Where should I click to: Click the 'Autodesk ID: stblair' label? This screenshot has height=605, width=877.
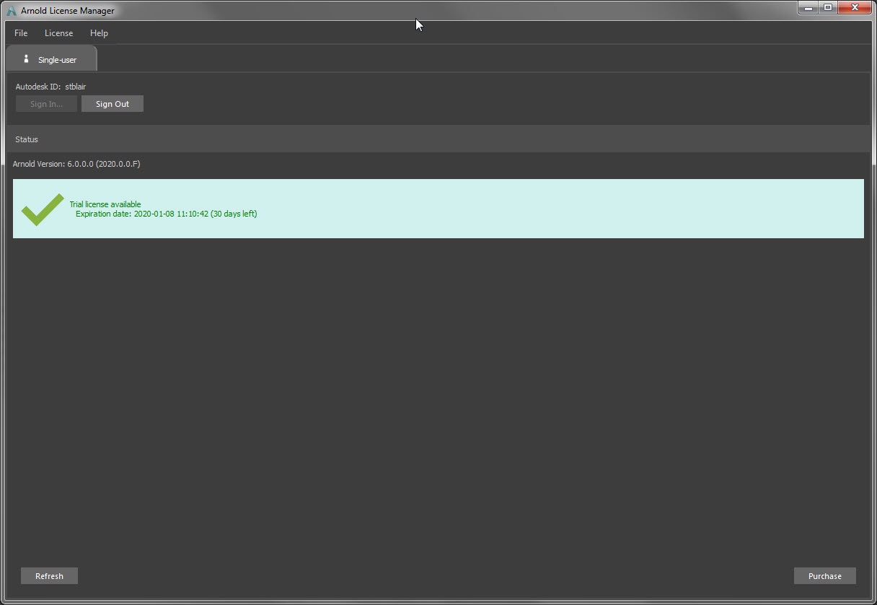[x=50, y=87]
